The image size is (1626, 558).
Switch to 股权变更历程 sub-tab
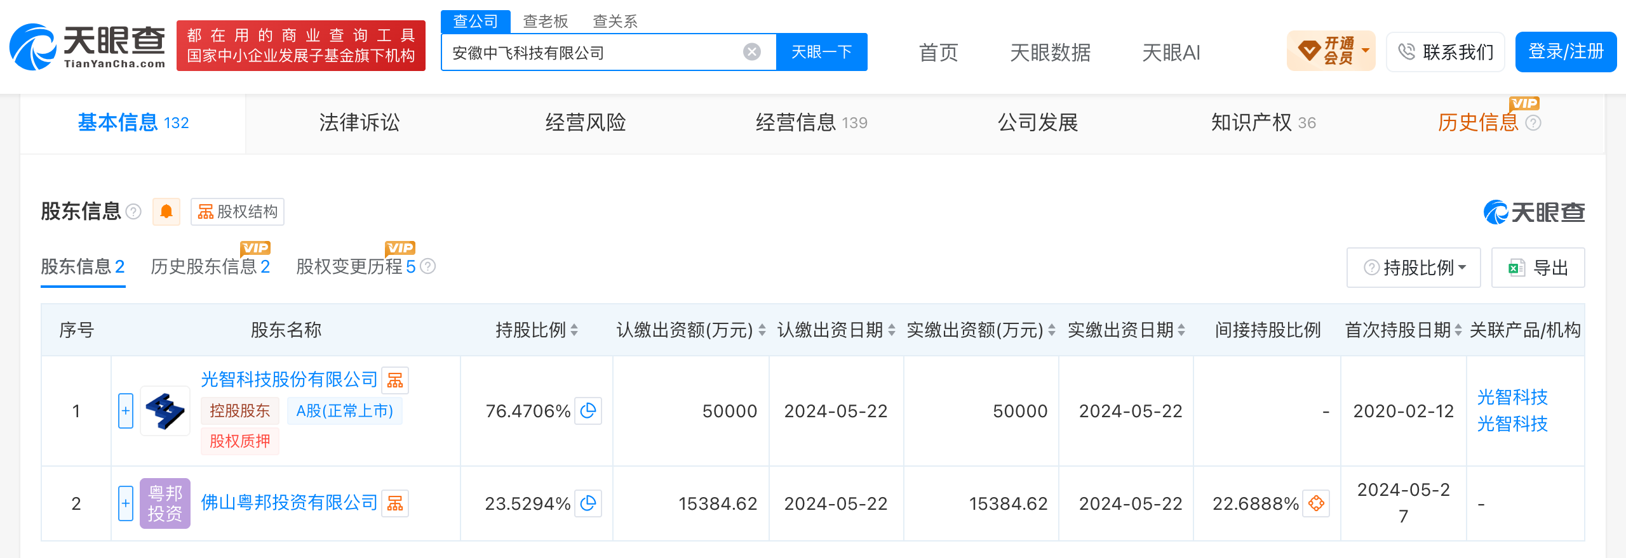356,267
